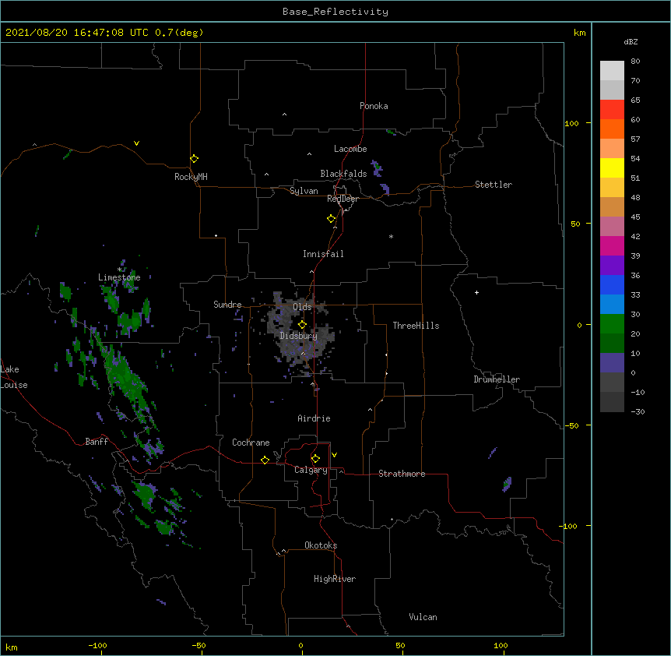
Task: Click the Ponoka city label
Action: [374, 106]
